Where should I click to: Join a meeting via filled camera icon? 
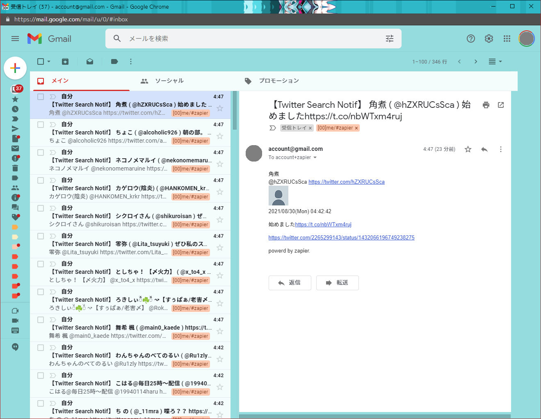pyautogui.click(x=15, y=321)
